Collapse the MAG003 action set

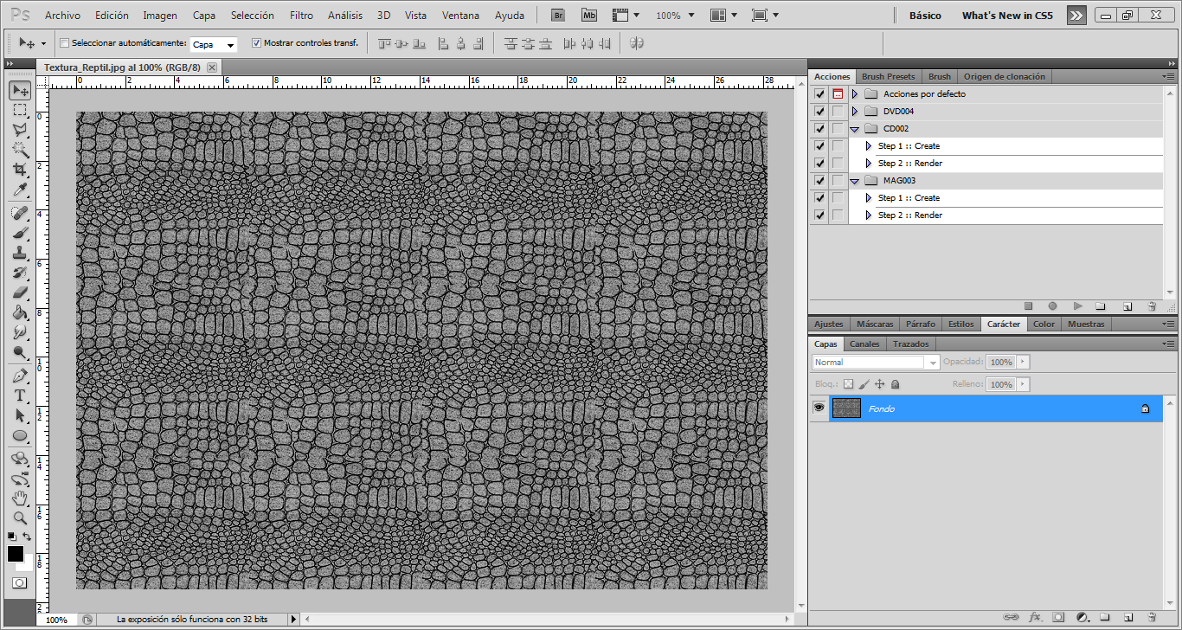coord(855,181)
